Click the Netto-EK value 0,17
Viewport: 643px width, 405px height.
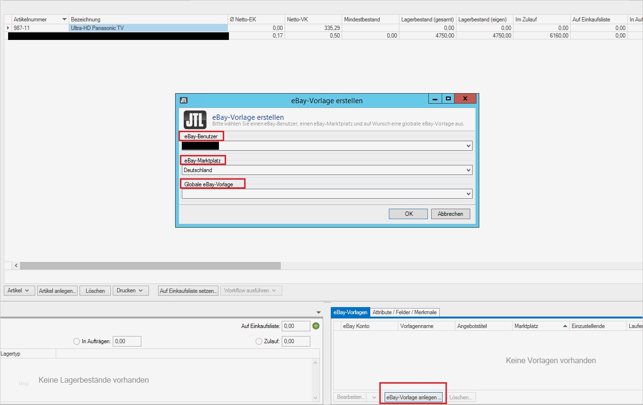point(278,36)
